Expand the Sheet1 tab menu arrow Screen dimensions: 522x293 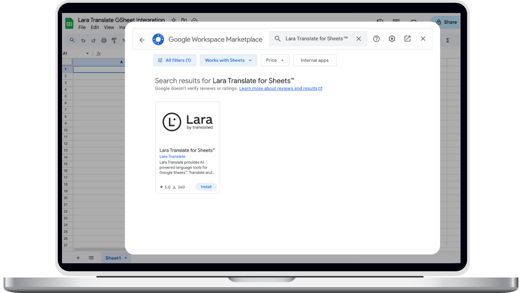point(125,258)
